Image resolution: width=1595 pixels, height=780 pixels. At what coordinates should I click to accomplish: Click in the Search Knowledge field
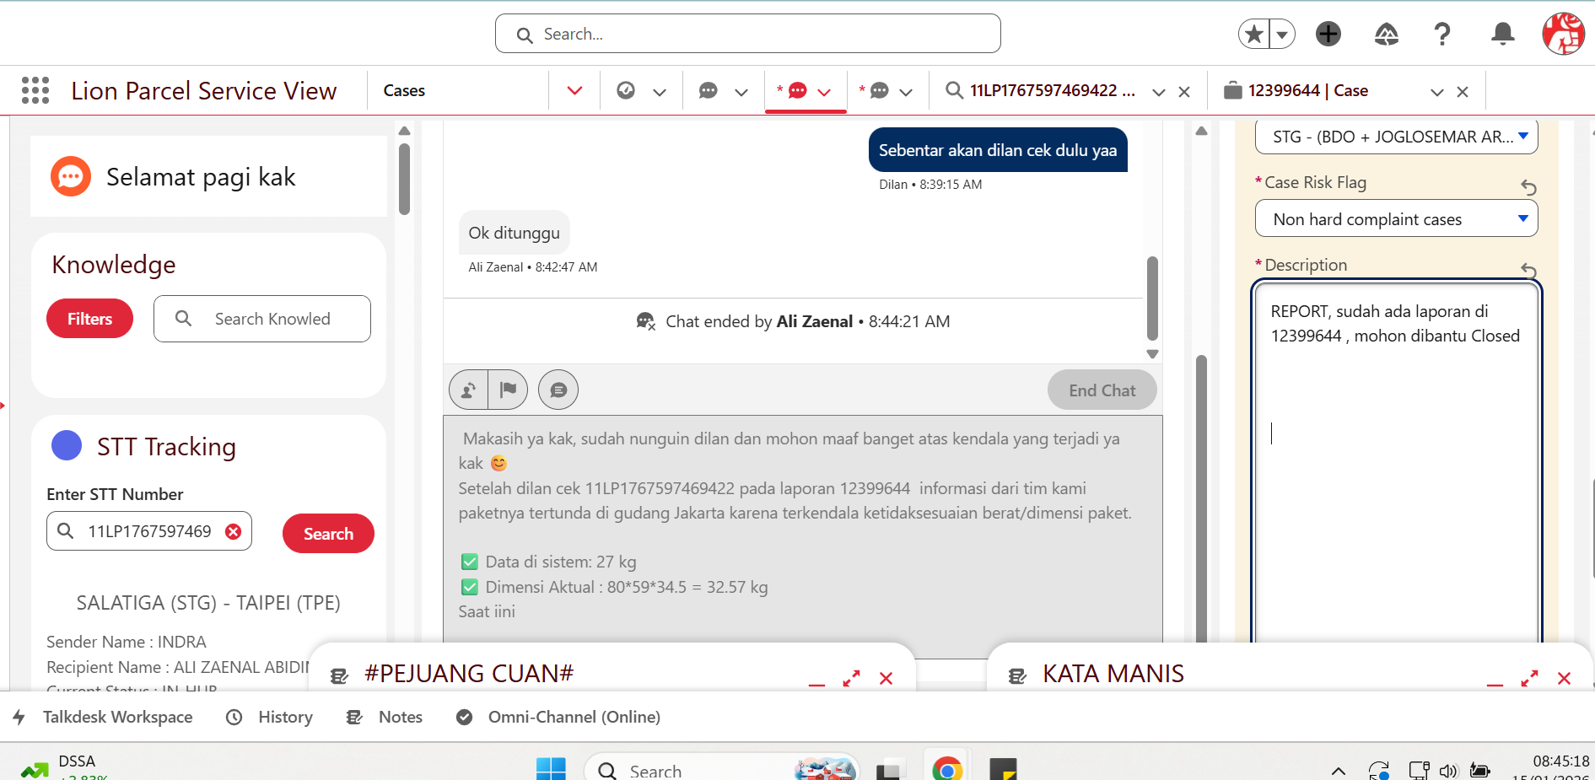pyautogui.click(x=262, y=319)
